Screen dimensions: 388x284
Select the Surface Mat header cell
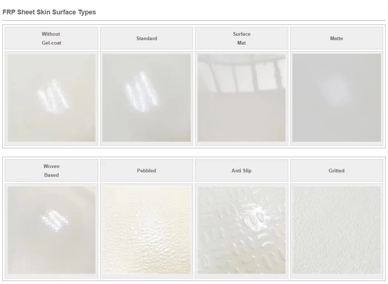click(x=241, y=38)
